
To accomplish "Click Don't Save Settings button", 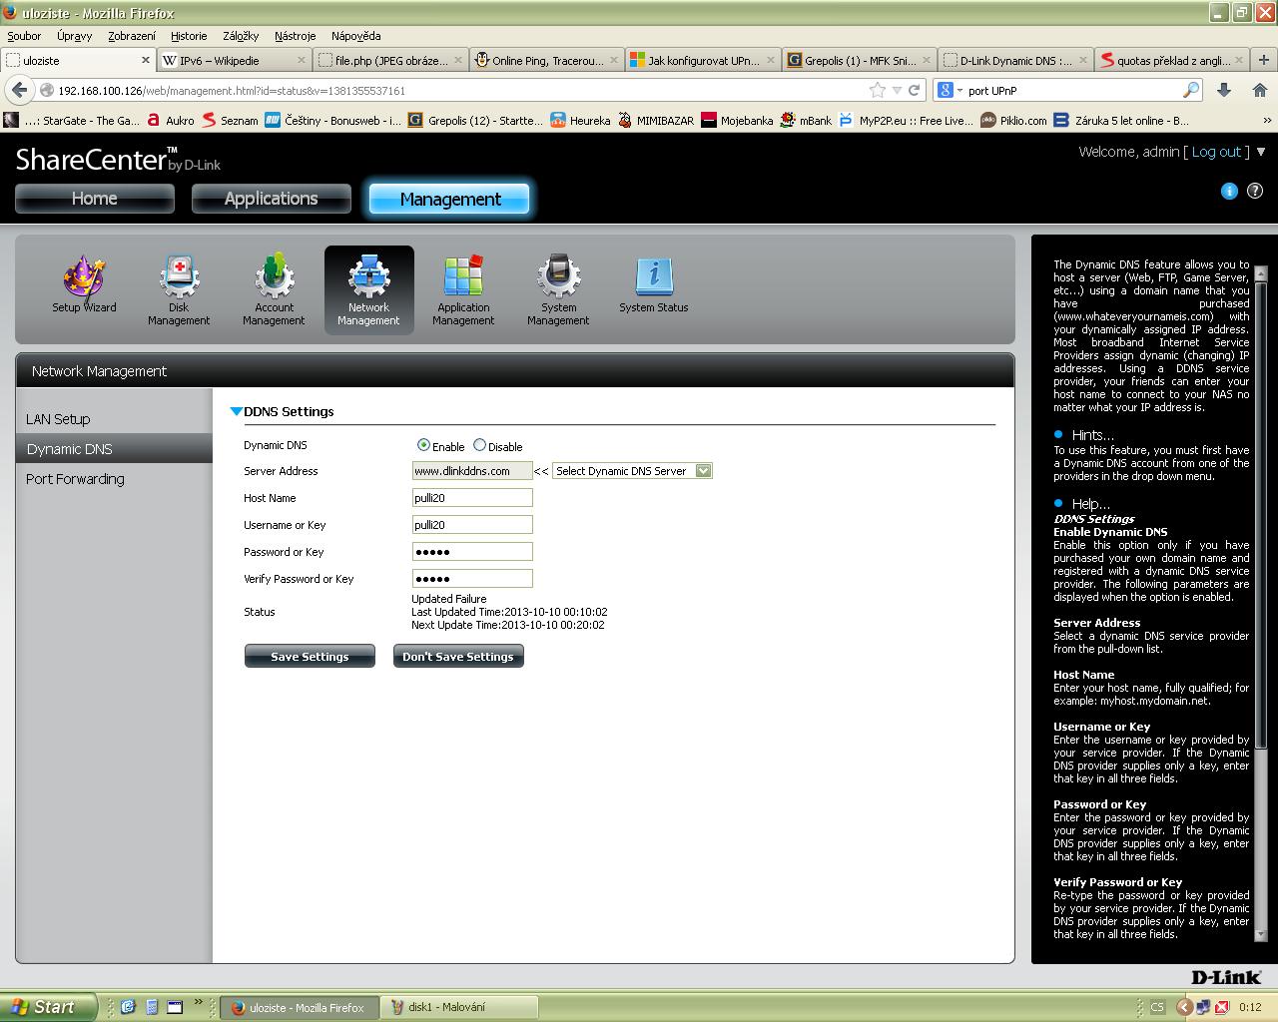I will [x=458, y=656].
